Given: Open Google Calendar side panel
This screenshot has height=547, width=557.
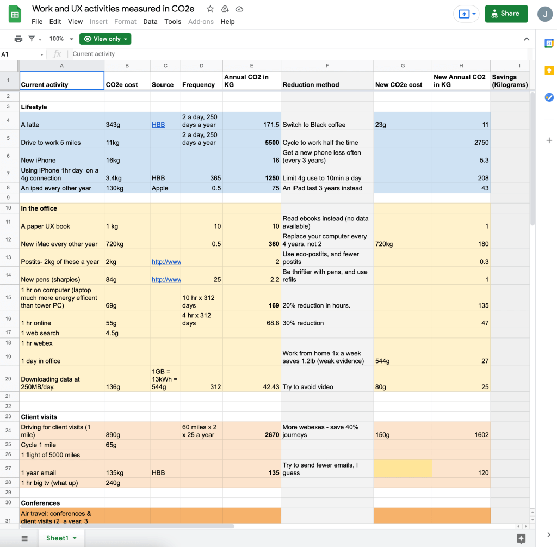Looking at the screenshot, I should [x=549, y=44].
